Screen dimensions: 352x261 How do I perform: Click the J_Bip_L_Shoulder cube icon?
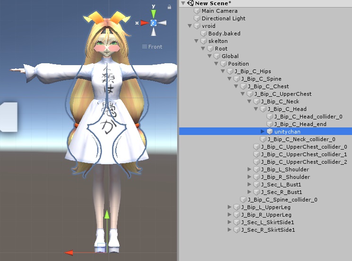257,169
